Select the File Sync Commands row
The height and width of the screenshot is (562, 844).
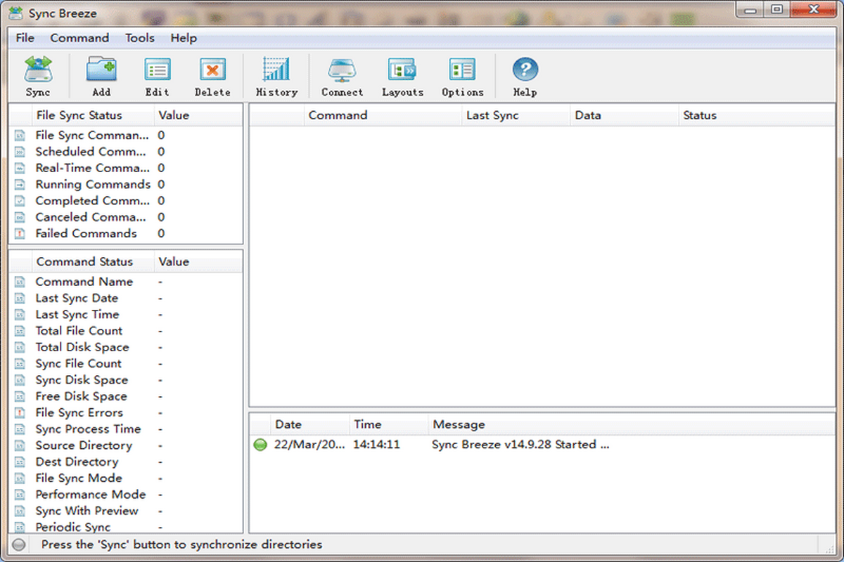pos(127,135)
